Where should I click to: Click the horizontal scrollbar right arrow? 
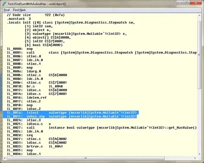pyautogui.click(x=195, y=158)
